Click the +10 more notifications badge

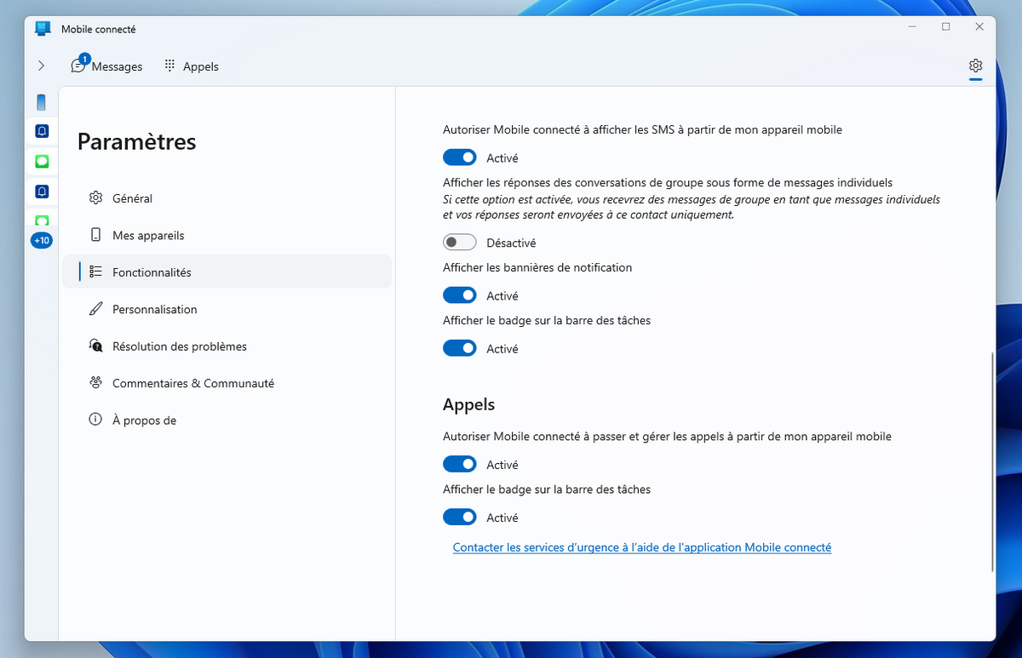[x=42, y=241]
